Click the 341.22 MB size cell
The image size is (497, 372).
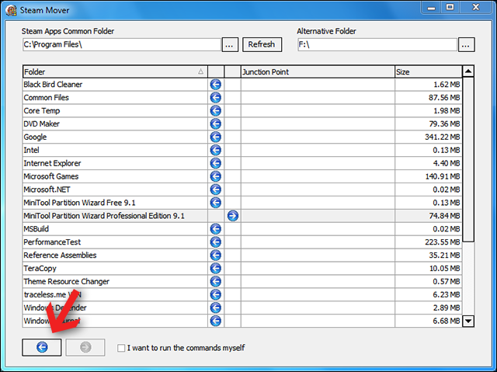429,137
